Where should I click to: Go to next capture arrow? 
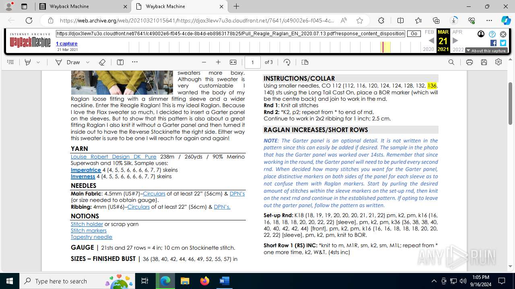455,41
